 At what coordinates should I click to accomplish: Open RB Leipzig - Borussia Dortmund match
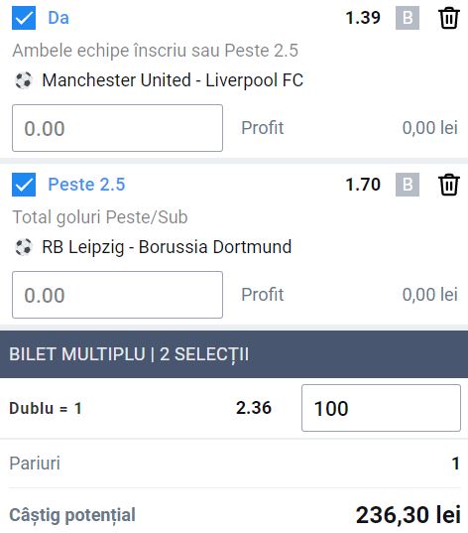(167, 247)
